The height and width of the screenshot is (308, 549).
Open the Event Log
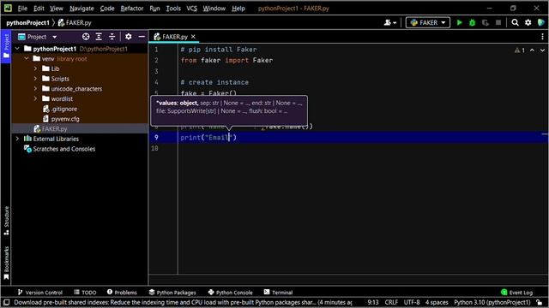click(x=516, y=293)
